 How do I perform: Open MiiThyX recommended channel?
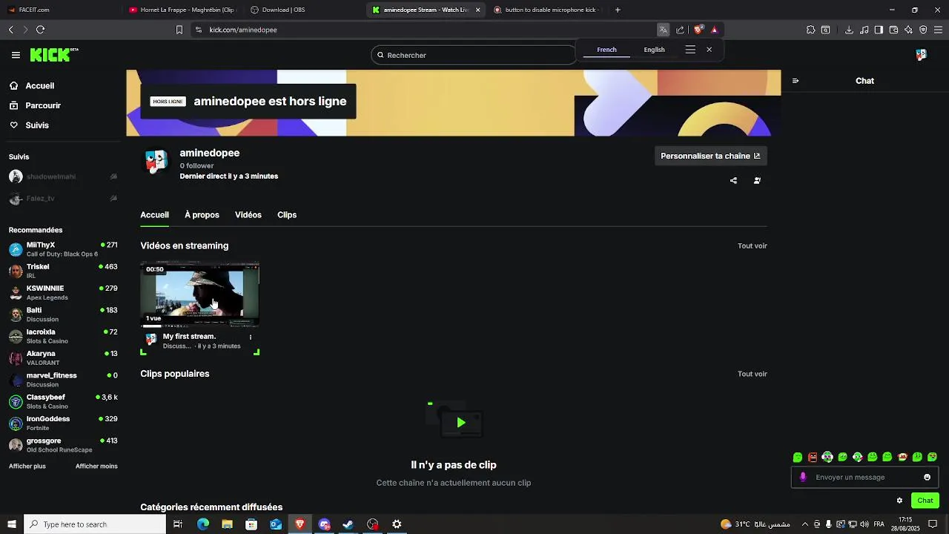[x=63, y=249]
